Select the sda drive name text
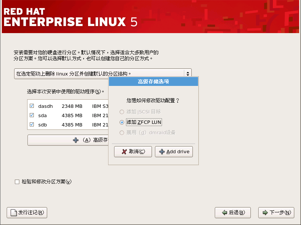 pyautogui.click(x=42, y=116)
